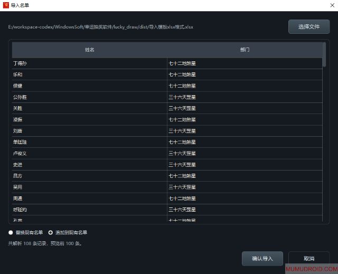This screenshot has width=338, height=274.
Task: Cancel the import with 取消
Action: tap(308, 259)
